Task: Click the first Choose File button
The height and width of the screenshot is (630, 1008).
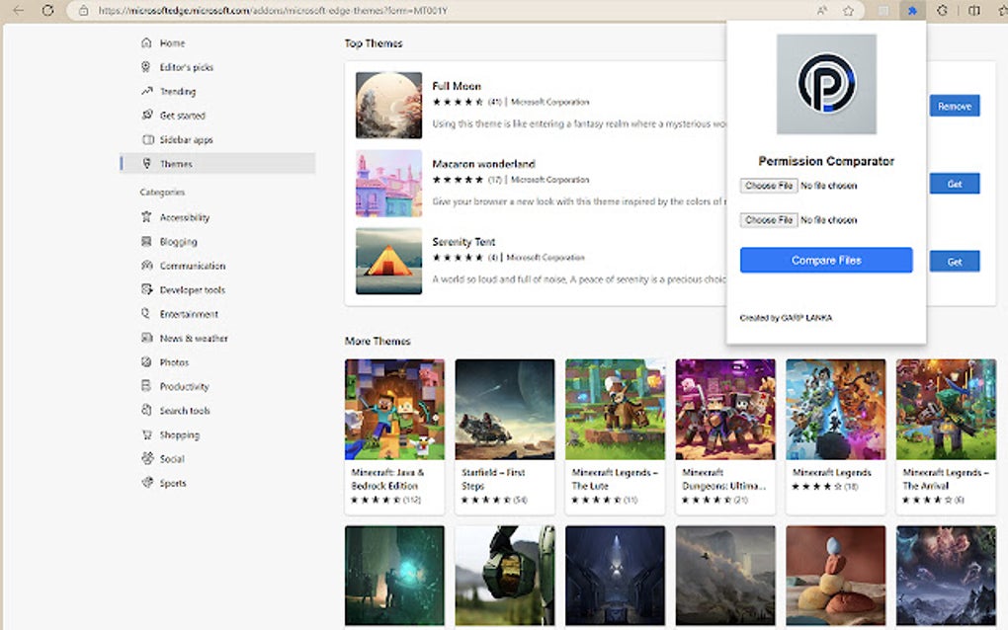Action: (768, 186)
